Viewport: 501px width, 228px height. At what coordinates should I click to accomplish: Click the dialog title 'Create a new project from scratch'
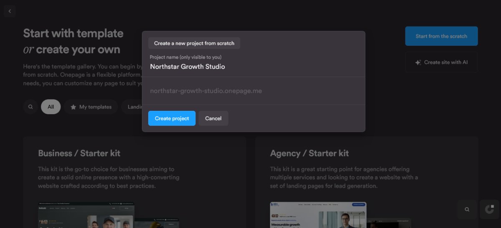click(194, 43)
